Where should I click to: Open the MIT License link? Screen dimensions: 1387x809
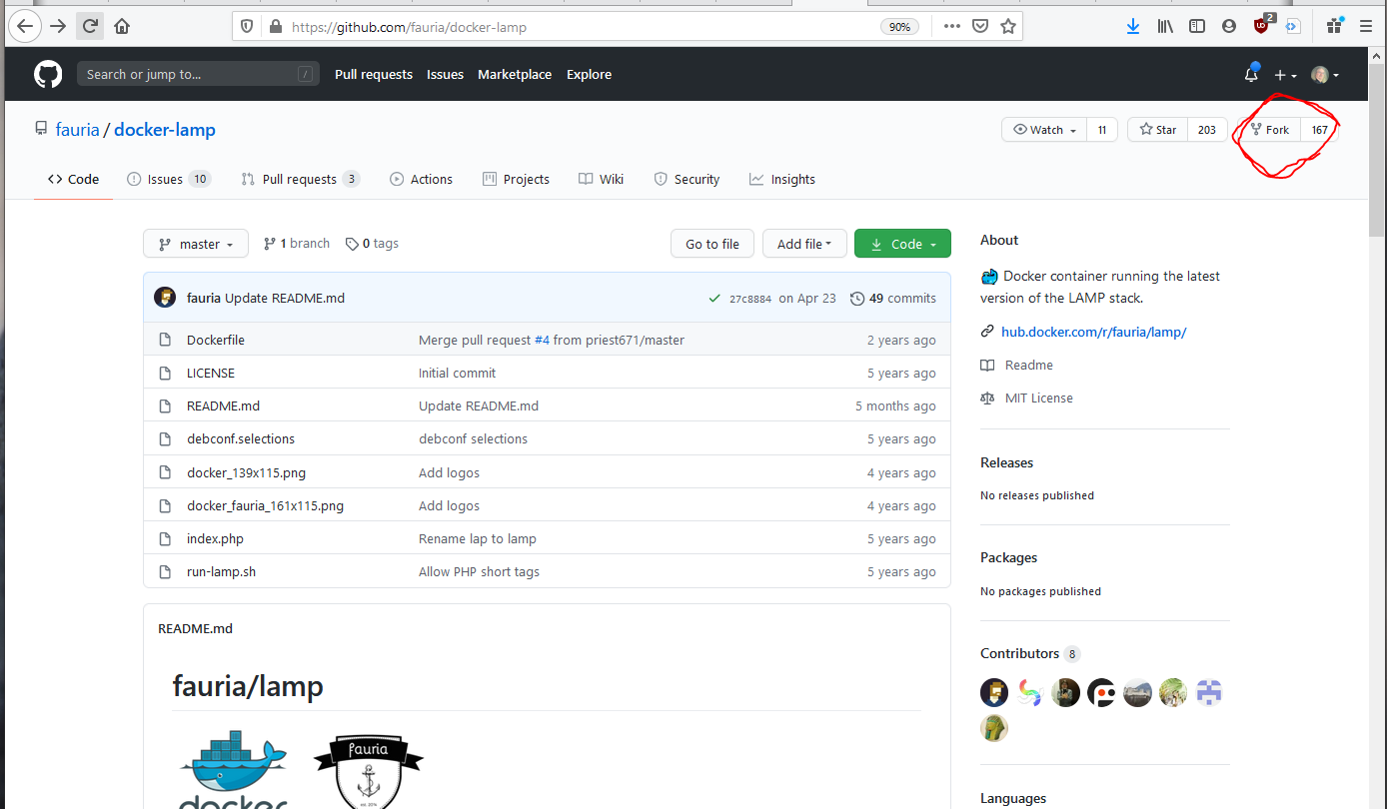(1038, 398)
